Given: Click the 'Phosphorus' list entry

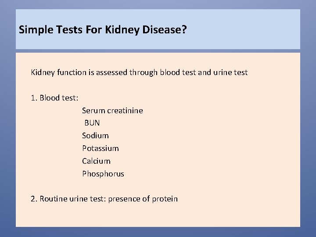Looking at the screenshot, I should point(103,174).
